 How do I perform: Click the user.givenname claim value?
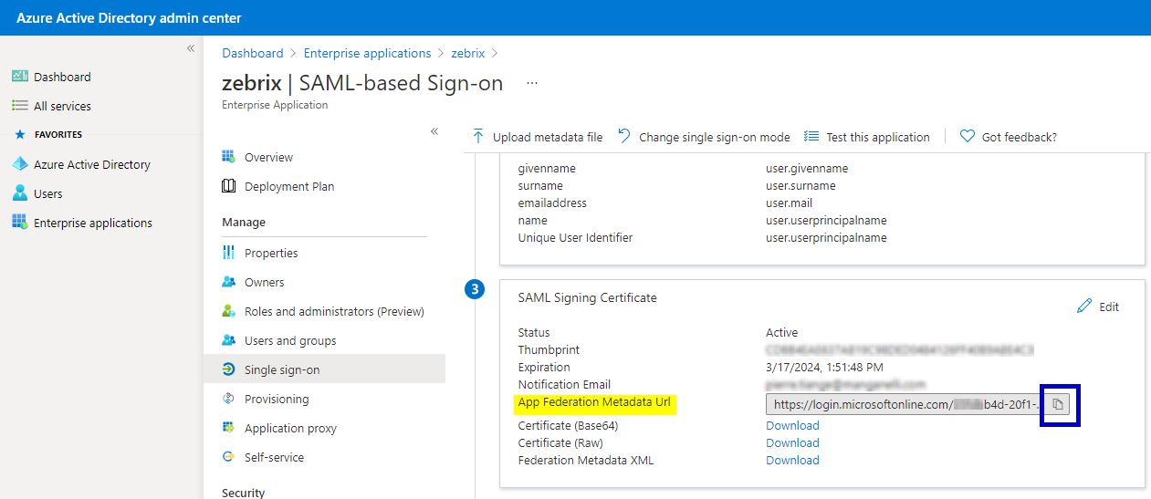click(x=807, y=168)
